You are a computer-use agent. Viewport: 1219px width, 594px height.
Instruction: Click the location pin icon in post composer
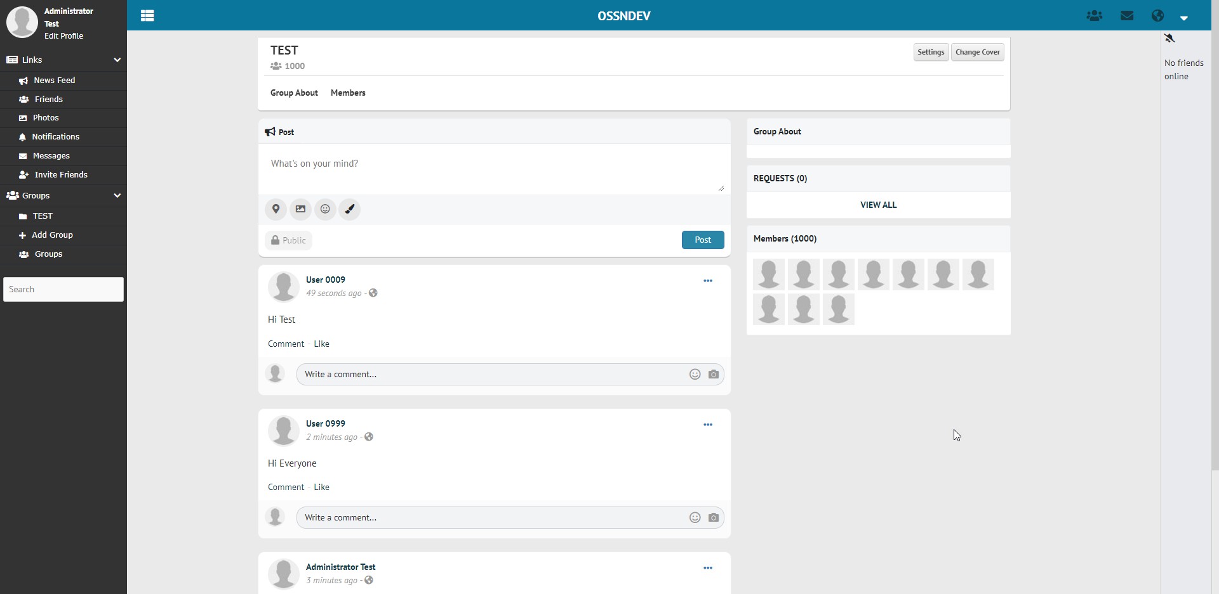coord(276,209)
